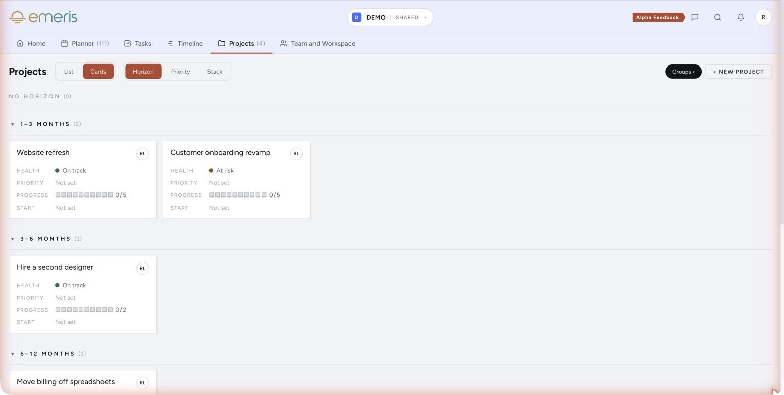
Task: Open the Customer onboarding revamp project
Action: (x=220, y=152)
